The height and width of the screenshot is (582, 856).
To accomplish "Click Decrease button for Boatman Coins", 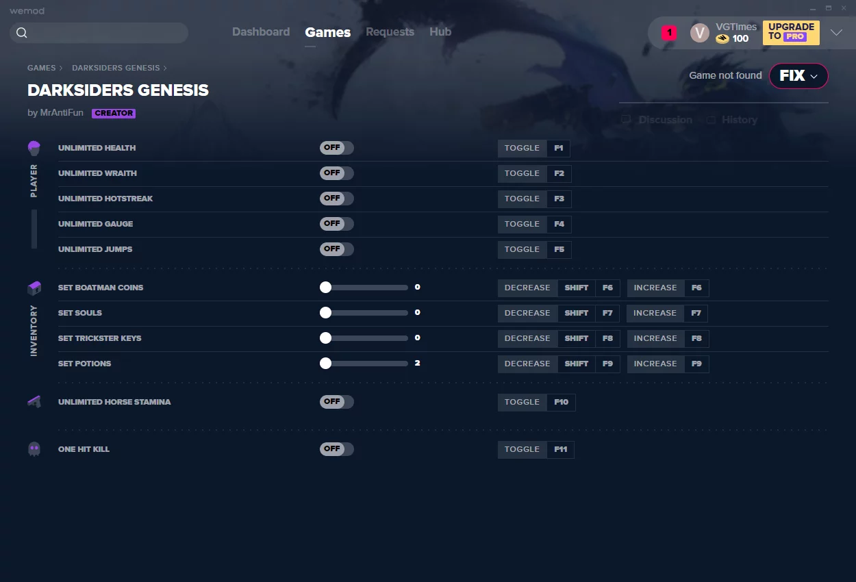I will click(527, 288).
